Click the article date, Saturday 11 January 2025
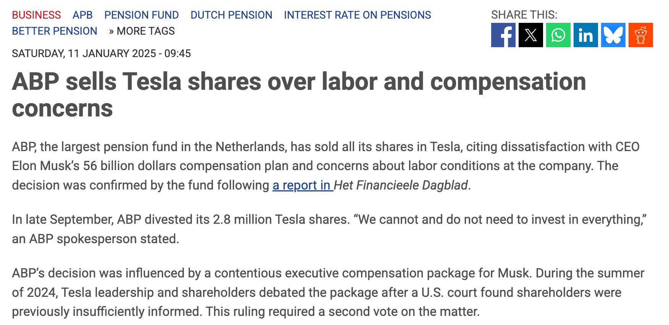Image resolution: width=669 pixels, height=325 pixels. click(101, 53)
